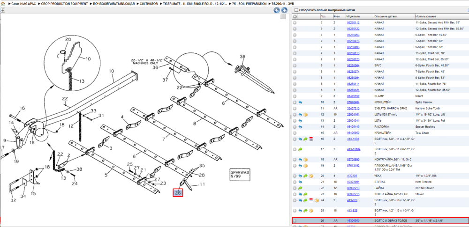Add part 16306050 with its plus icon
Image resolution: width=469 pixels, height=227 pixels.
tap(295, 221)
